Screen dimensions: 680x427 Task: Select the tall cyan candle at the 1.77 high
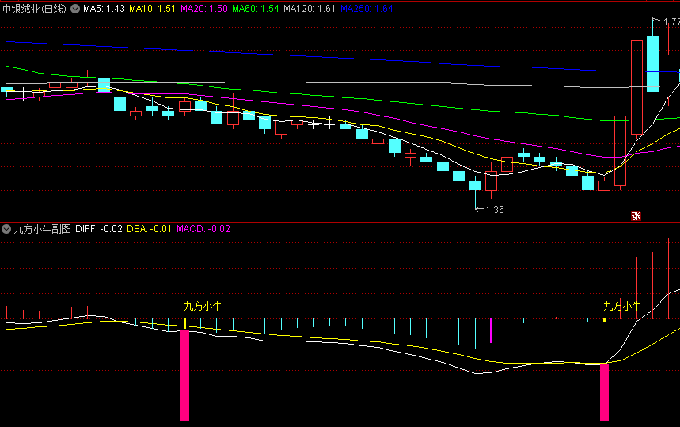pyautogui.click(x=652, y=64)
